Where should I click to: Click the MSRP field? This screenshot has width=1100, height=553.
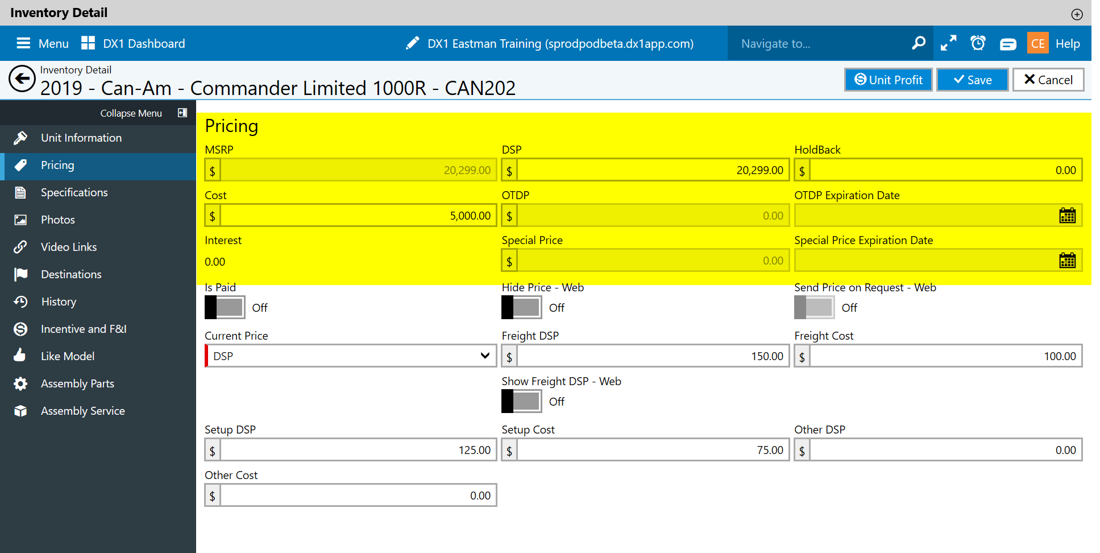(x=358, y=170)
